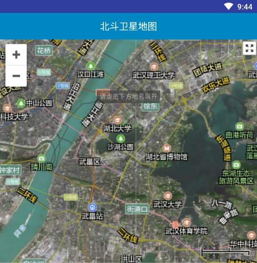
Task: Tap the 沿江大道 road label
Action: tap(72, 96)
